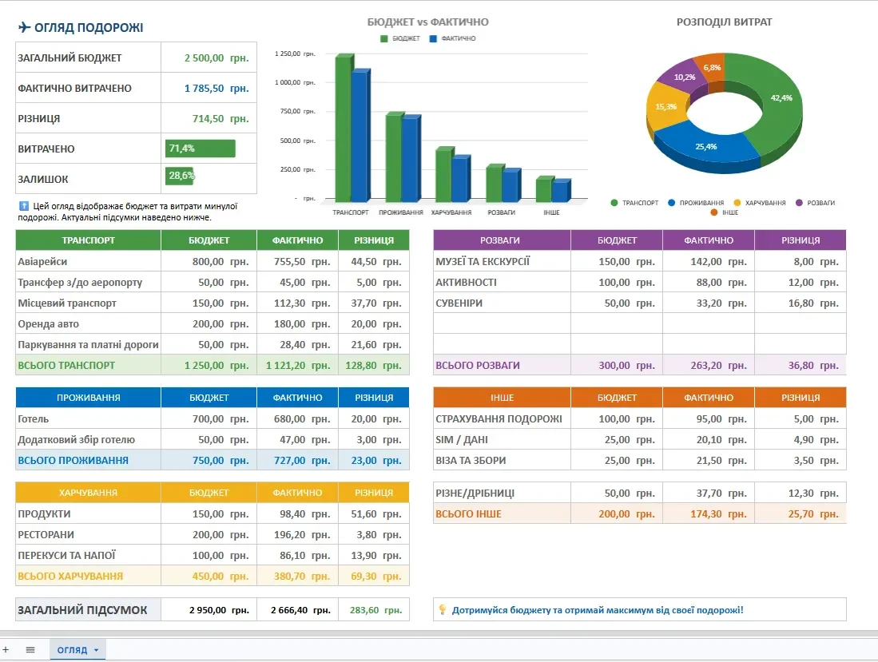Screen dimensions: 878x662
Task: Select the blue 25,4% donut chart slice
Action: (707, 147)
